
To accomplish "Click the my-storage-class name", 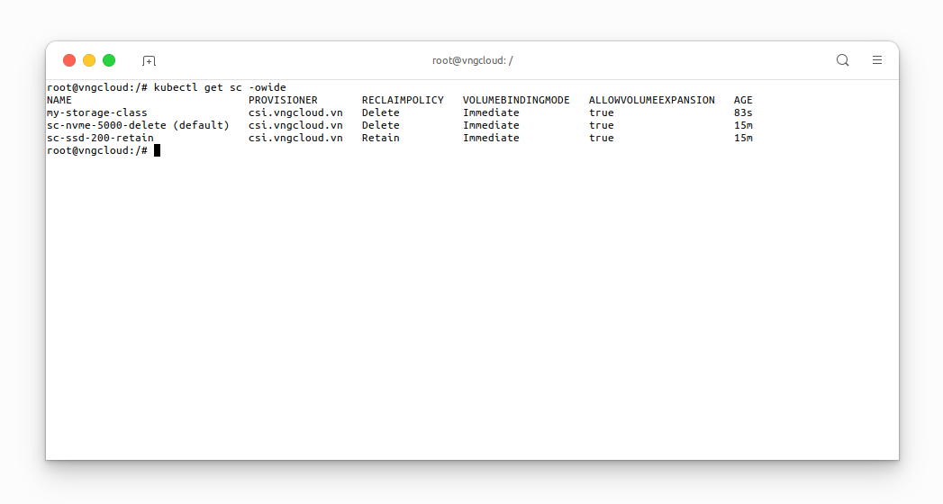I will pos(96,112).
